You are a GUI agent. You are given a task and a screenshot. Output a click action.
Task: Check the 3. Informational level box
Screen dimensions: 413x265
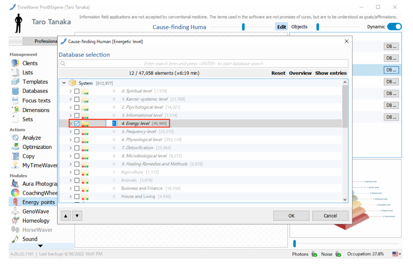pyautogui.click(x=77, y=115)
